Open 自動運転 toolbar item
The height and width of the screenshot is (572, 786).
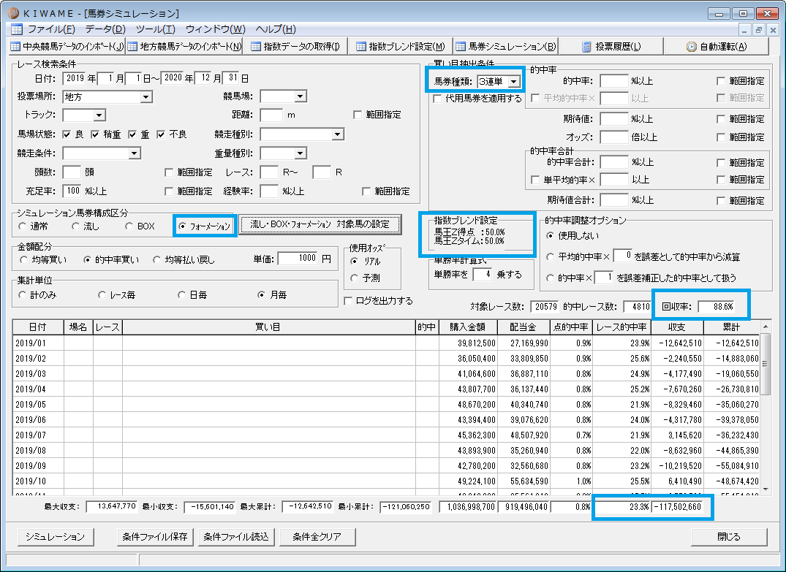point(717,47)
